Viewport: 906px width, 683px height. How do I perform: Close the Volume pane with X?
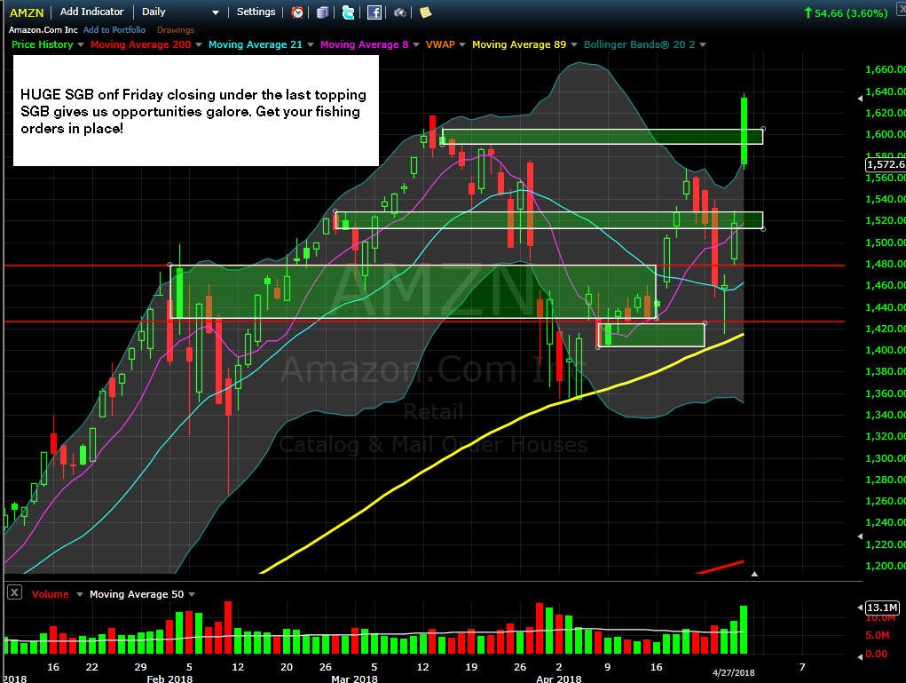click(x=14, y=592)
